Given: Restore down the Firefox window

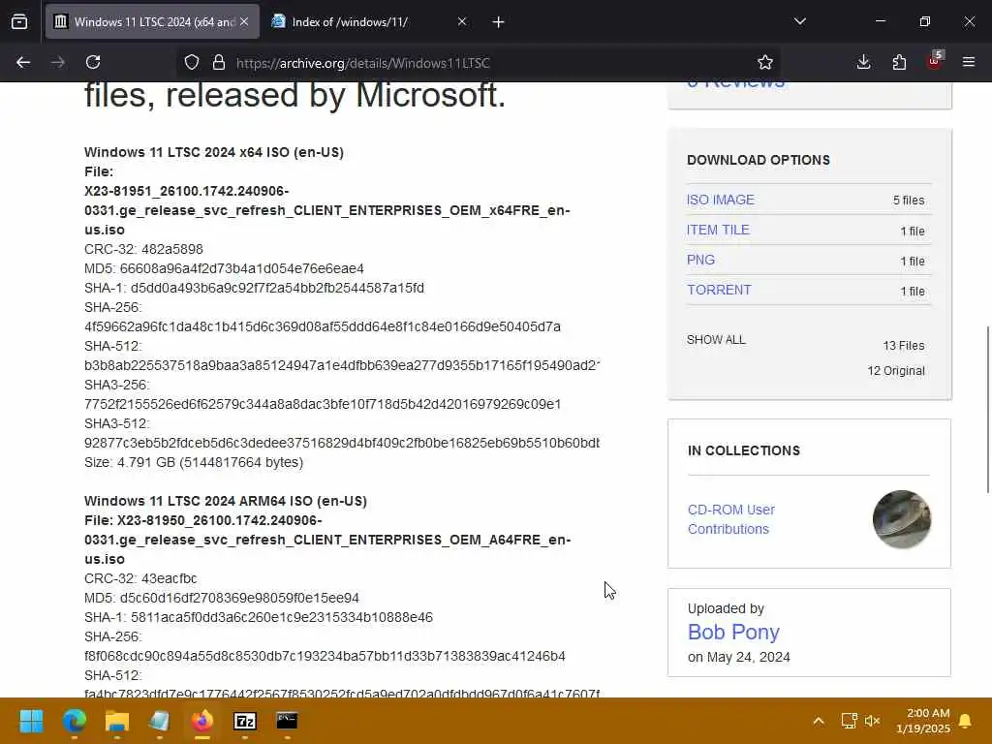Looking at the screenshot, I should pyautogui.click(x=925, y=21).
